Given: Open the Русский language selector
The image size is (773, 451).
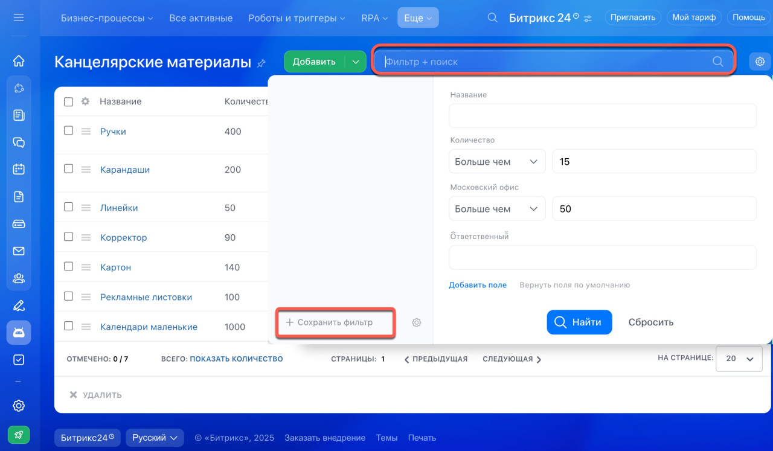Looking at the screenshot, I should [155, 438].
